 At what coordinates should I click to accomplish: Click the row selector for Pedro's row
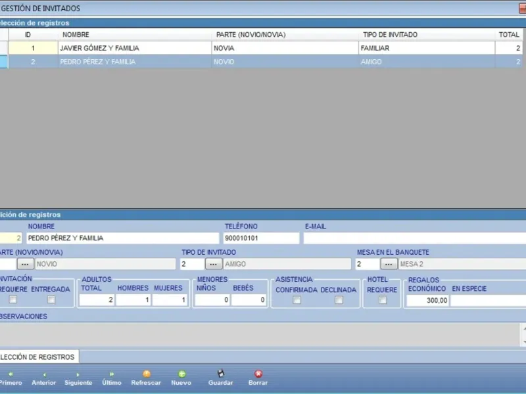[x=4, y=62]
